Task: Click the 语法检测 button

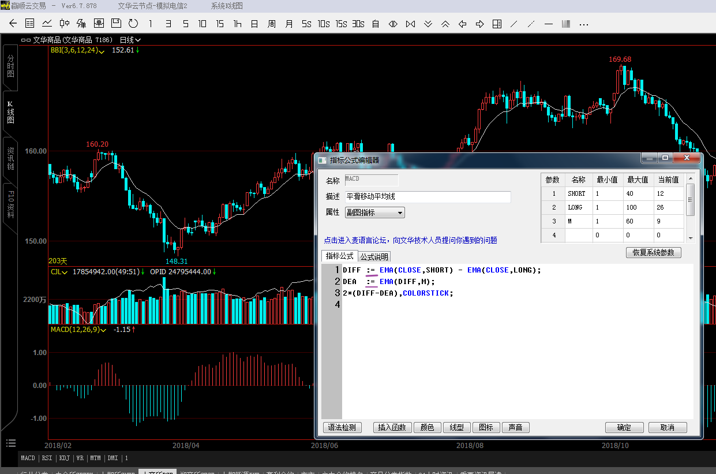Action: click(342, 428)
